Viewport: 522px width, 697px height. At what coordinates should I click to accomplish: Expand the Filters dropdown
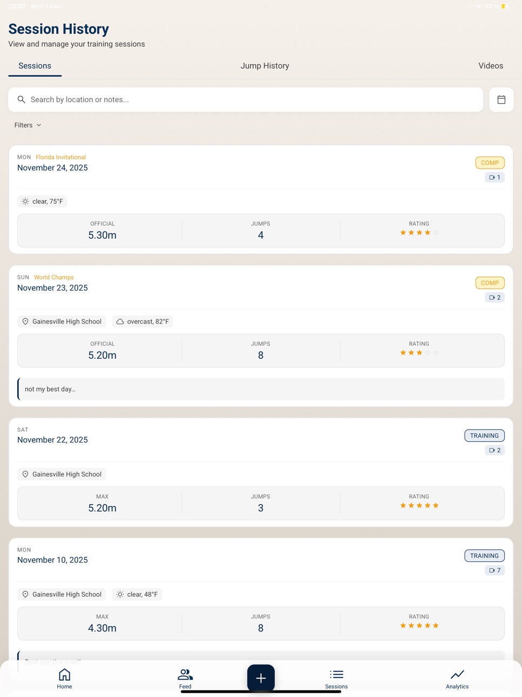point(28,125)
